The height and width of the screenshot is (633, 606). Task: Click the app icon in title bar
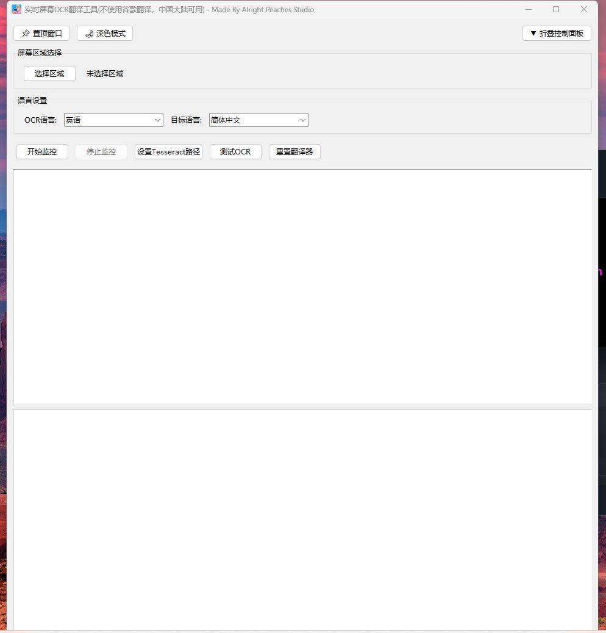(x=16, y=9)
